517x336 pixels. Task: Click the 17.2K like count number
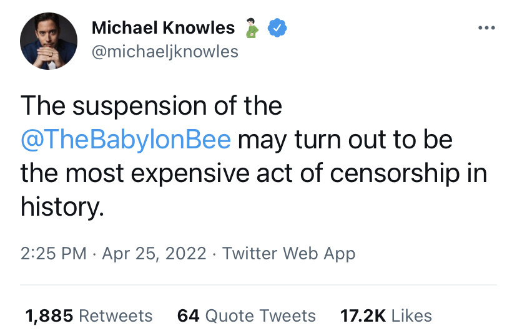(363, 316)
